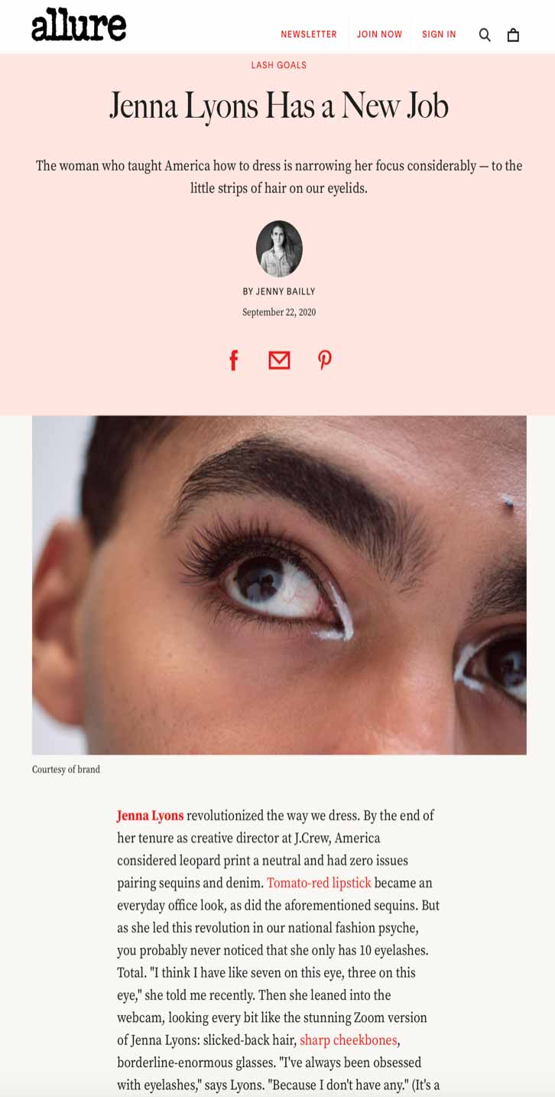Follow the sharp cheekbones link
The image size is (555, 1097).
click(349, 1040)
